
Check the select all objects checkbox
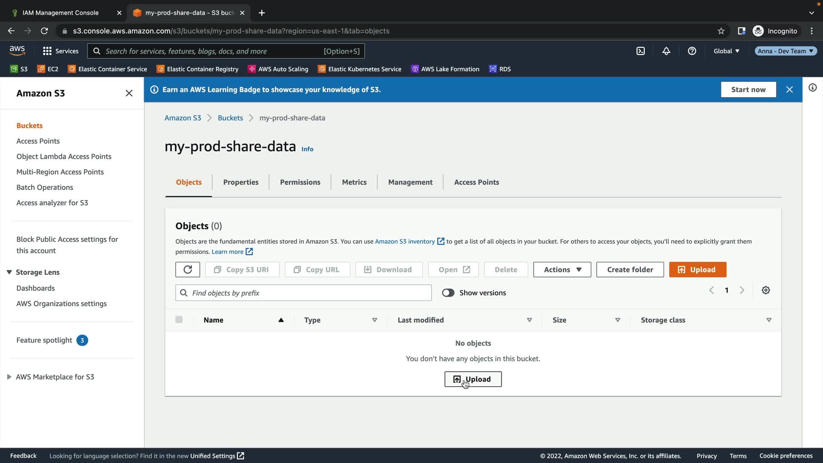pyautogui.click(x=179, y=320)
